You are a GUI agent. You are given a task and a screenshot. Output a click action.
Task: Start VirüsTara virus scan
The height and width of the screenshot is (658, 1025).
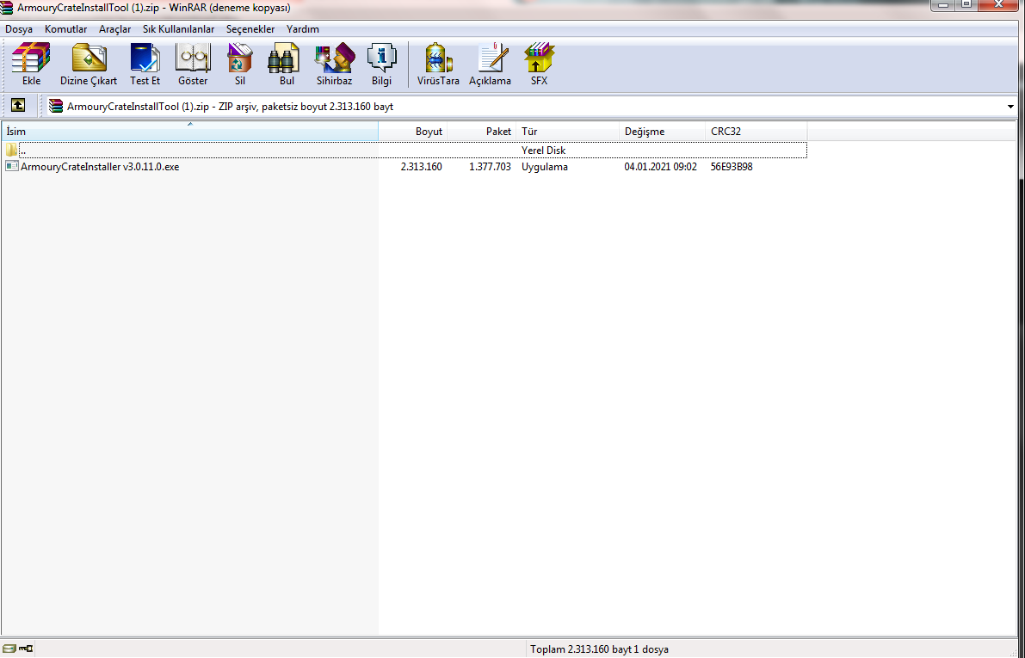[438, 64]
